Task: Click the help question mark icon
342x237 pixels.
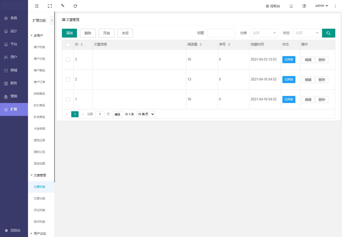Action: tap(304, 6)
